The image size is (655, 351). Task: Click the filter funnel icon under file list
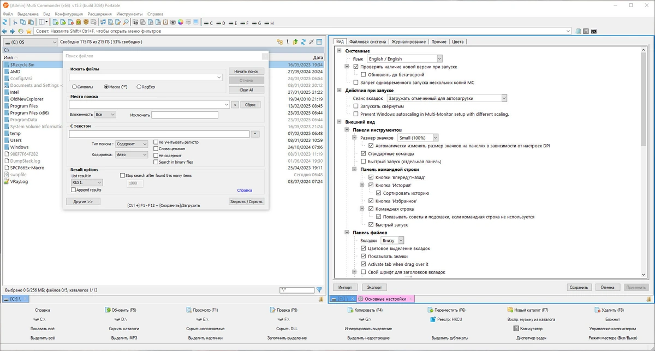[x=319, y=290]
